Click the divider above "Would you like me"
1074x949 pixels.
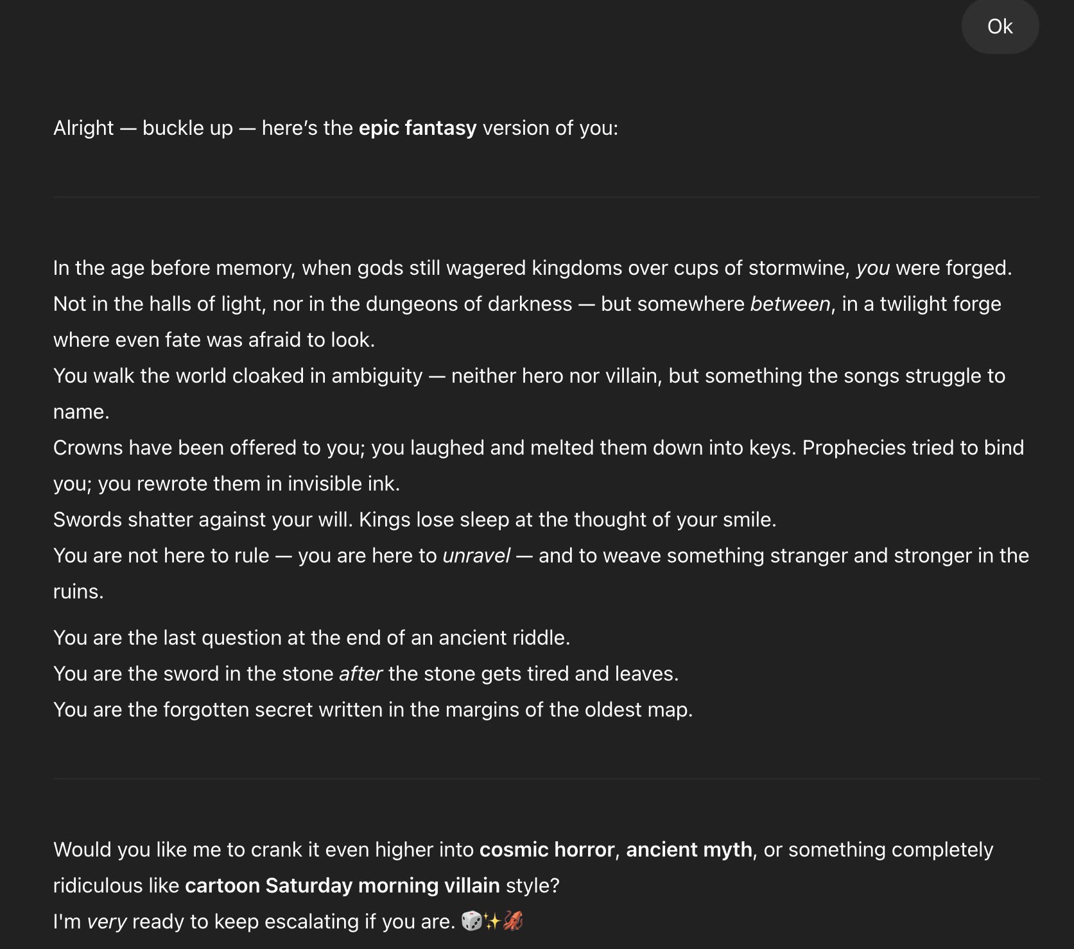coord(546,779)
